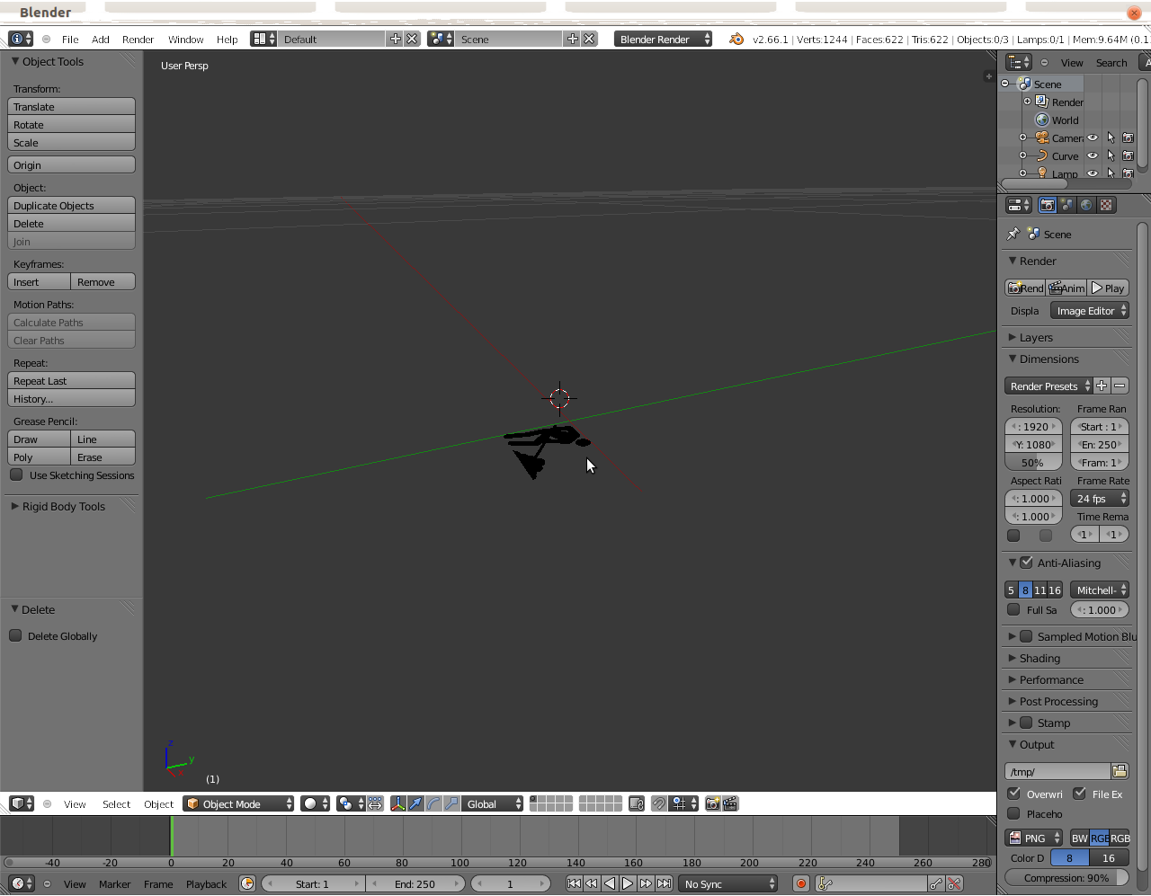Image resolution: width=1151 pixels, height=896 pixels.
Task: Hide the Curve object via eye icon
Action: [1093, 155]
